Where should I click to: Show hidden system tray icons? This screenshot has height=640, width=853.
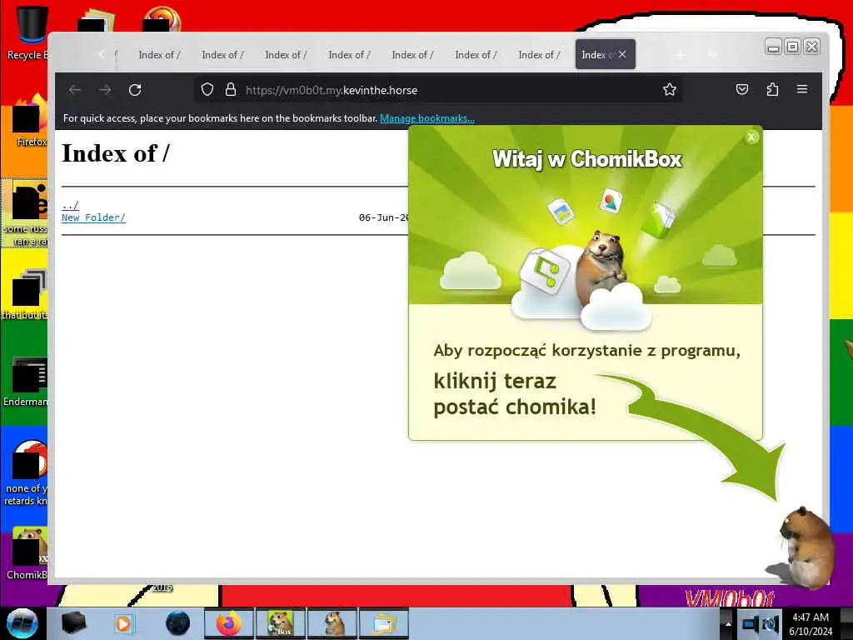pos(727,624)
